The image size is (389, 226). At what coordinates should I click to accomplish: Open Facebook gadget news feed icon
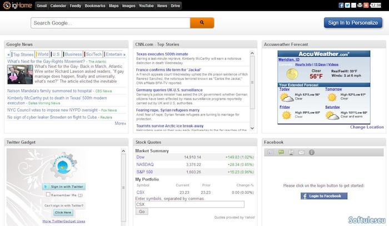(x=271, y=152)
